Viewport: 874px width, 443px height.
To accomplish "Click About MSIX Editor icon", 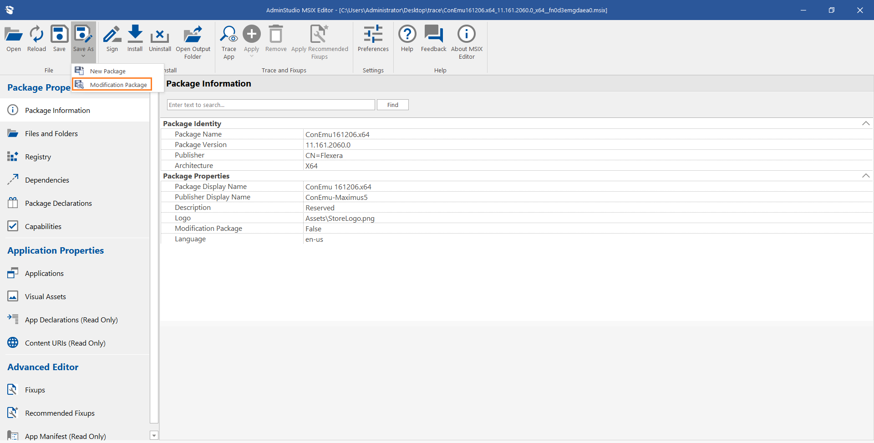I will (467, 35).
